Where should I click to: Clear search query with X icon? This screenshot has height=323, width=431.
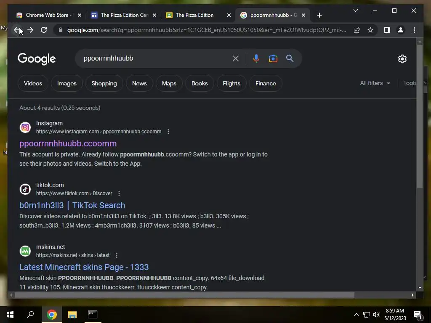click(236, 58)
